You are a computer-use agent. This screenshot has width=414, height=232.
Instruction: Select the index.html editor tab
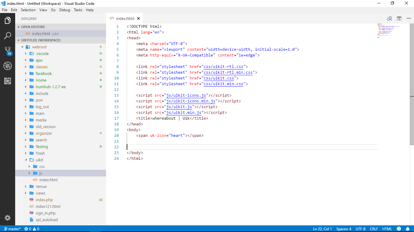pyautogui.click(x=125, y=18)
